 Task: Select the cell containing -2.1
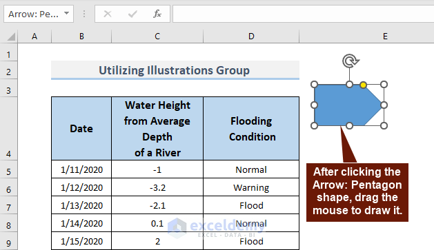[x=157, y=205]
